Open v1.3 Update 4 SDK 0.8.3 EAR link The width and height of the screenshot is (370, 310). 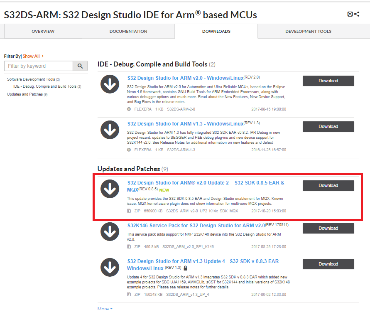coord(204,265)
